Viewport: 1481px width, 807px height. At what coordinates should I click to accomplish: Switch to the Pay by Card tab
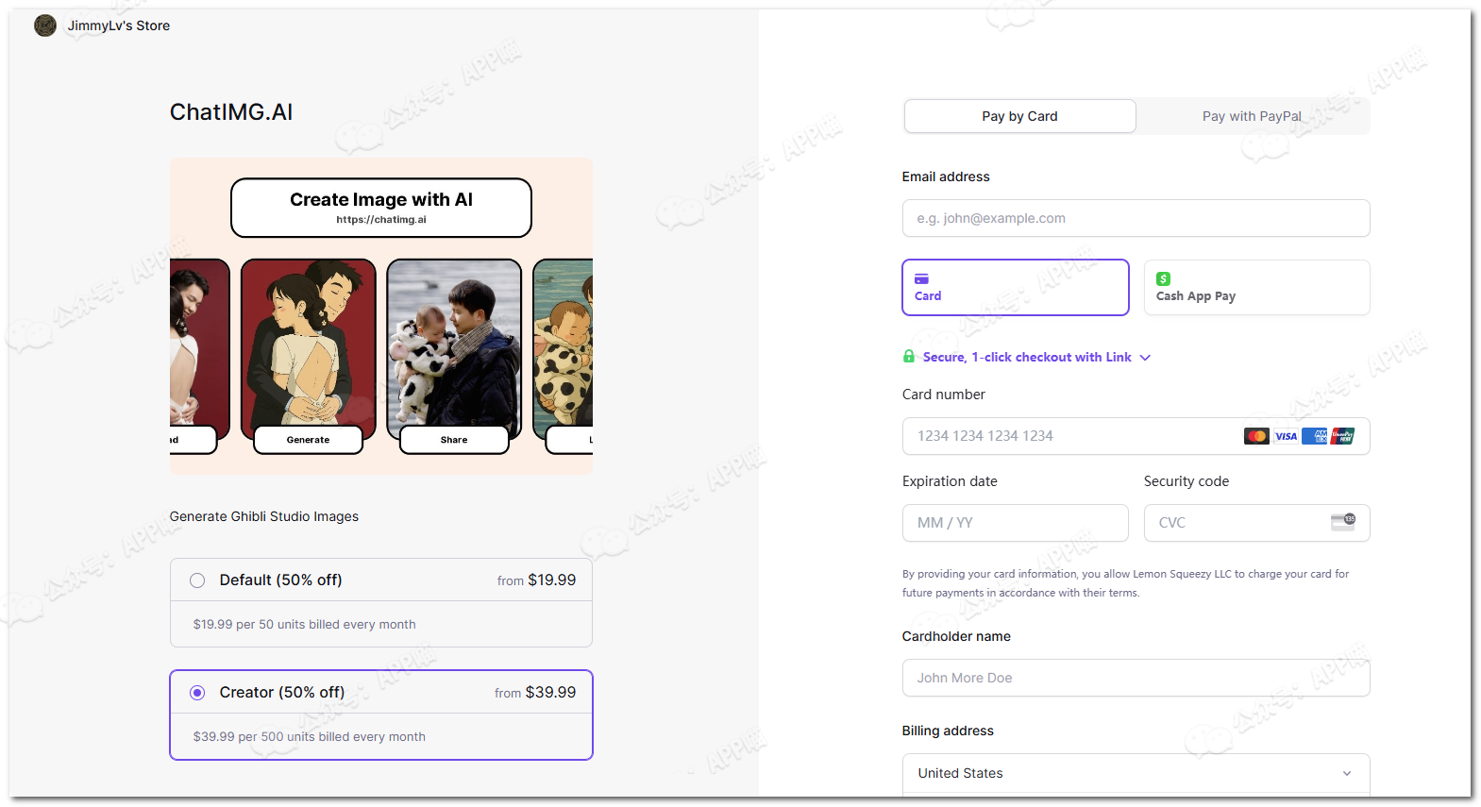pos(1019,116)
